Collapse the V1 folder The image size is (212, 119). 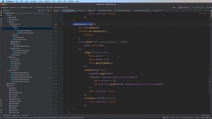coord(14,29)
